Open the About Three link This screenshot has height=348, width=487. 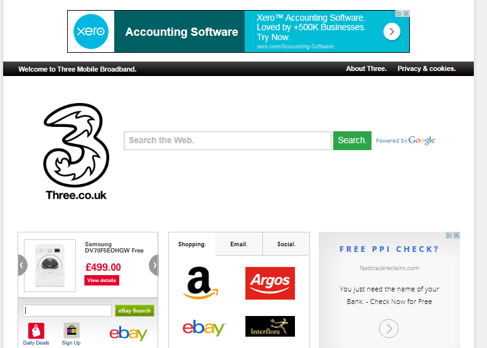pyautogui.click(x=366, y=68)
